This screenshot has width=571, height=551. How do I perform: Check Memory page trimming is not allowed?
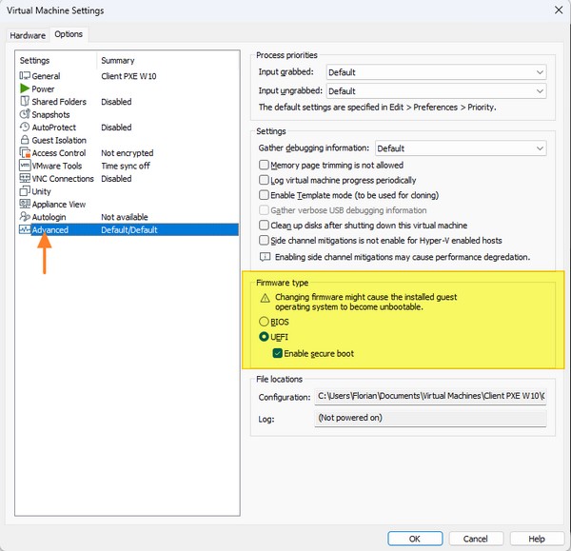(264, 165)
